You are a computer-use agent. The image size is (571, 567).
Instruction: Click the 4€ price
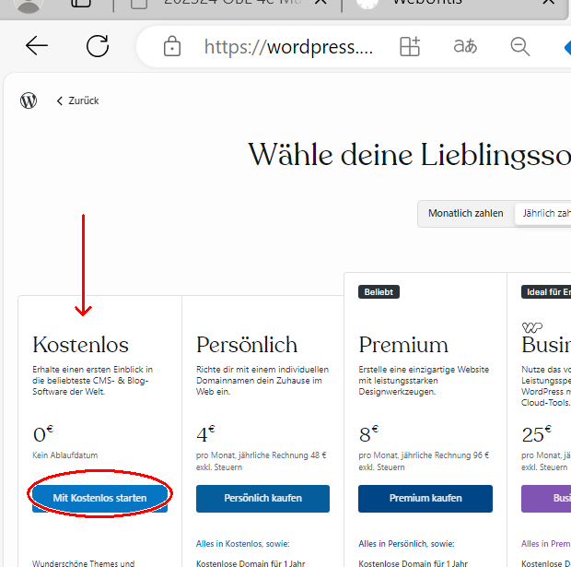205,433
